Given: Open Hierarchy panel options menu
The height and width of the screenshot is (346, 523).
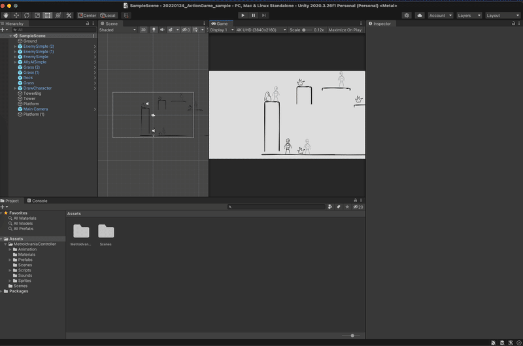Looking at the screenshot, I should tap(93, 24).
